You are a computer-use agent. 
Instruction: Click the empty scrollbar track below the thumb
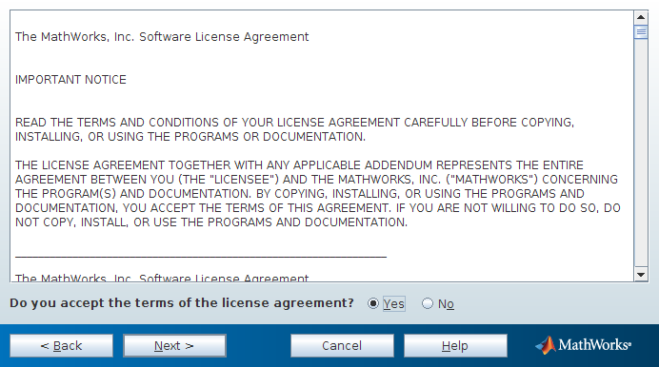click(641, 153)
